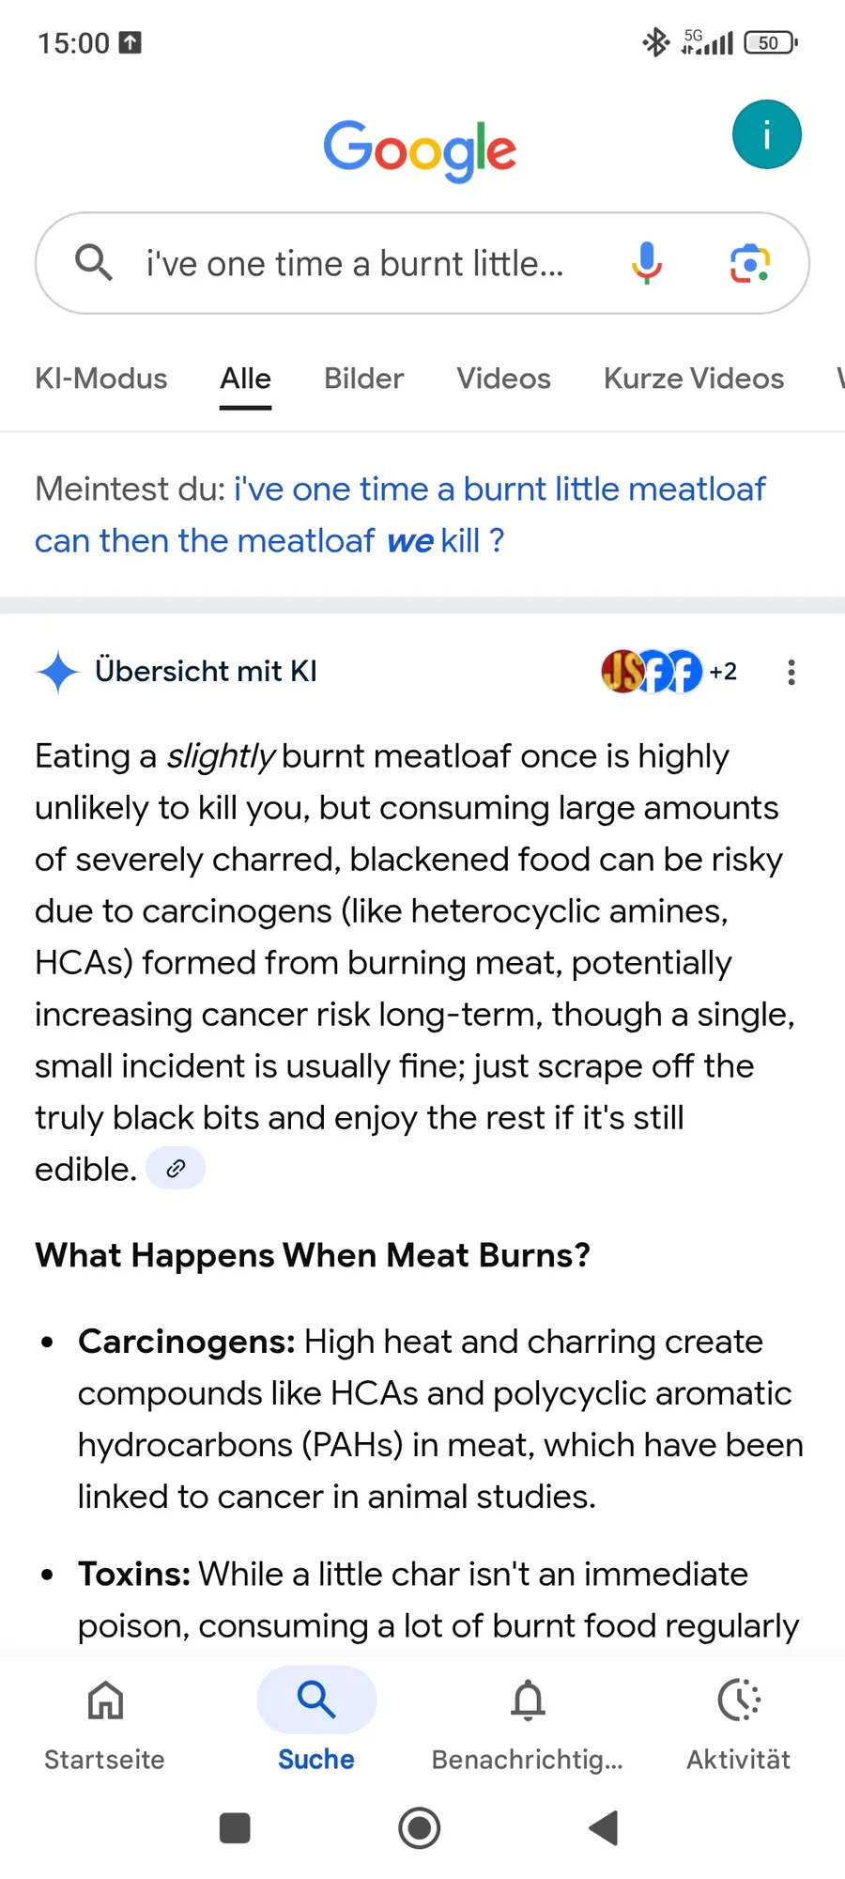Tap the voice search microphone icon
This screenshot has height=1879, width=845.
click(647, 263)
